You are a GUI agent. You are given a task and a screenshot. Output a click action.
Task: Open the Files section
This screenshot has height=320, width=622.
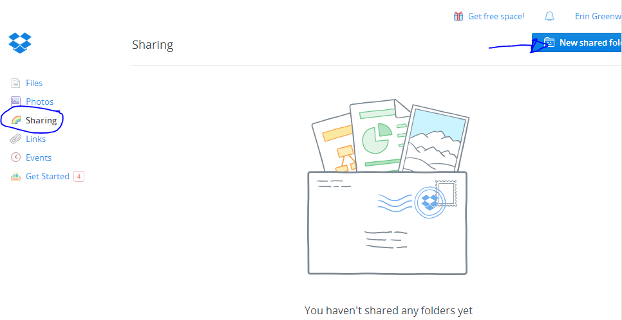[x=34, y=83]
